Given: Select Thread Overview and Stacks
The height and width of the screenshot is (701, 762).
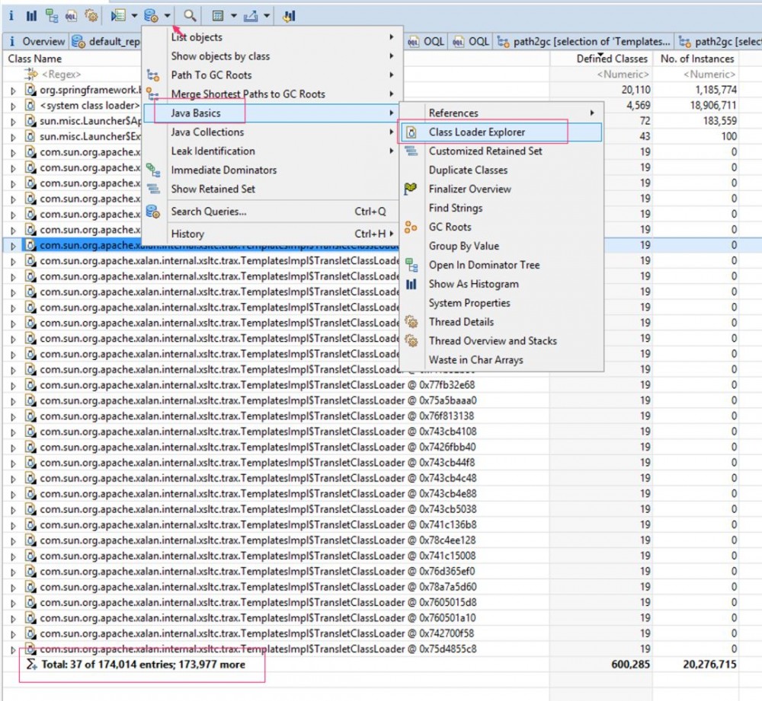Looking at the screenshot, I should tap(501, 341).
